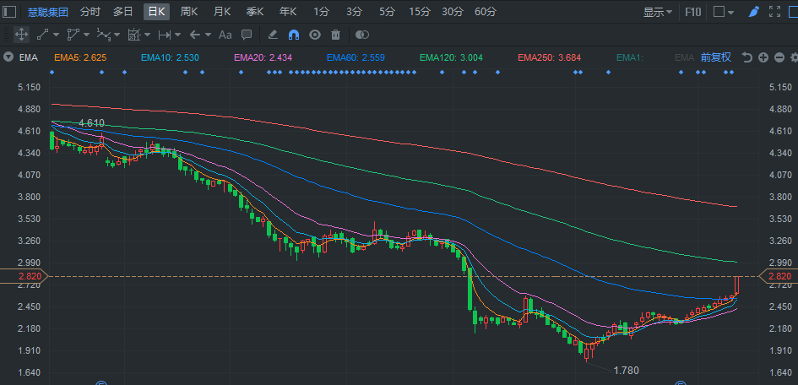Switch to the 月K monthly tab

[x=222, y=11]
